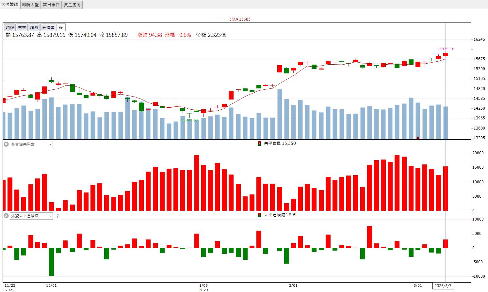The height and width of the screenshot is (292, 488).
Task: Click the 2/01 date axis label
Action: coord(293,285)
